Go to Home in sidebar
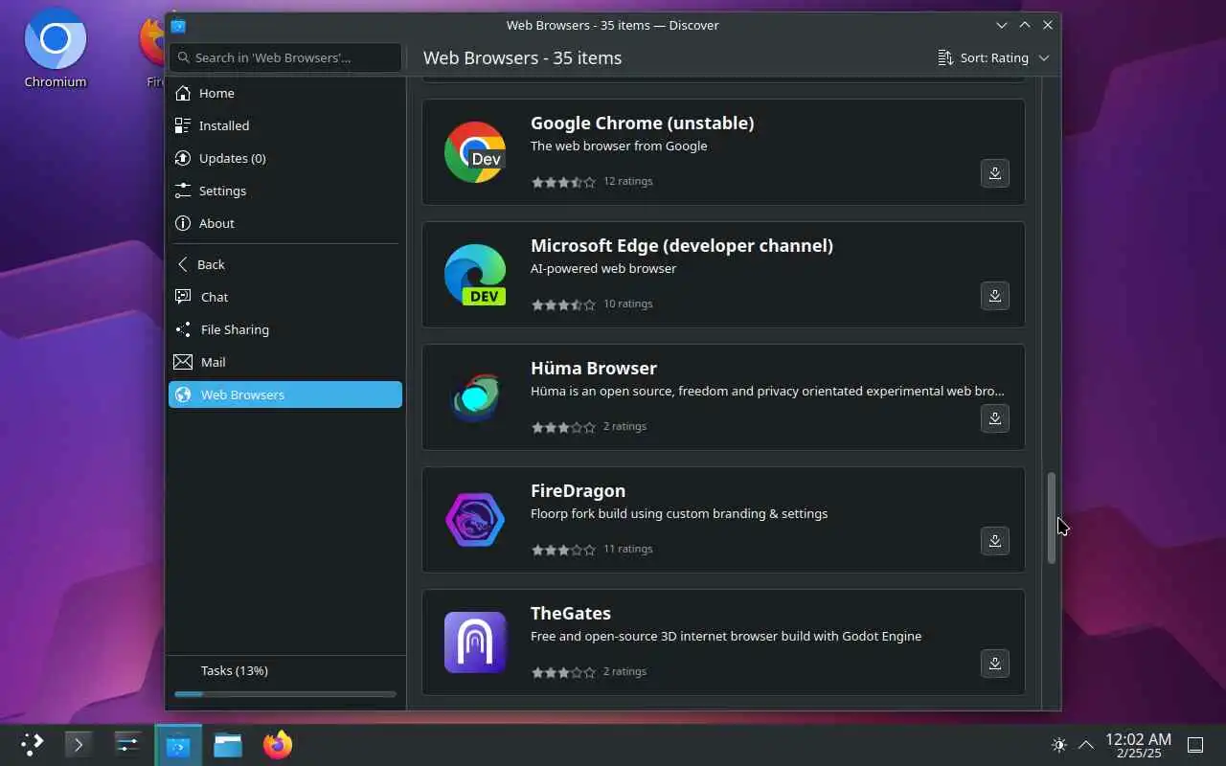 coord(285,93)
